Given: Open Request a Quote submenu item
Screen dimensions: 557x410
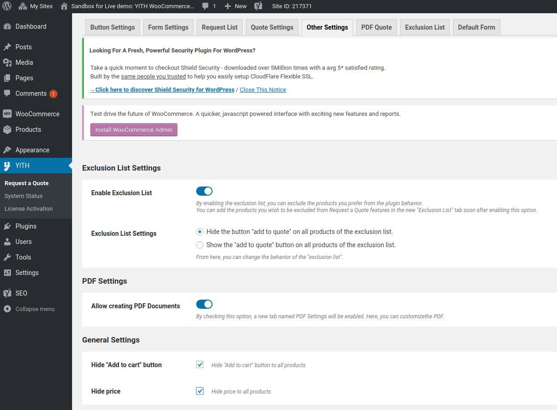Looking at the screenshot, I should 26,183.
